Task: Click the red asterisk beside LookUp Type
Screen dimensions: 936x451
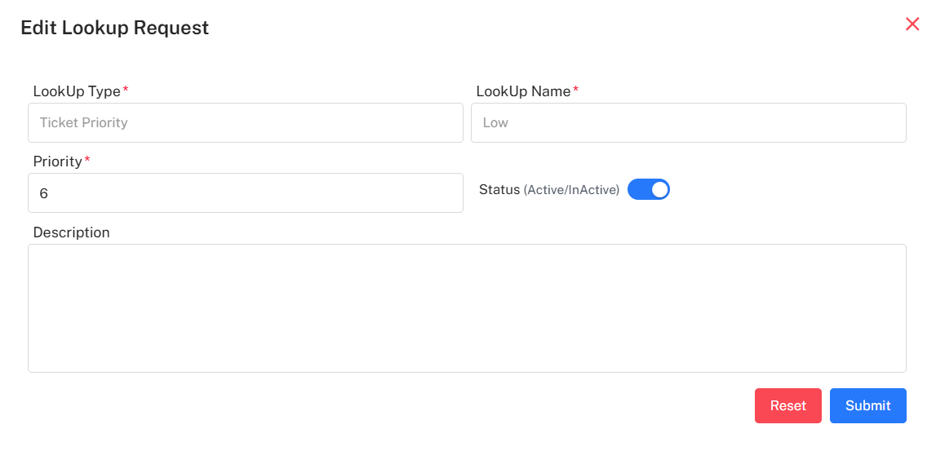Action: [126, 91]
